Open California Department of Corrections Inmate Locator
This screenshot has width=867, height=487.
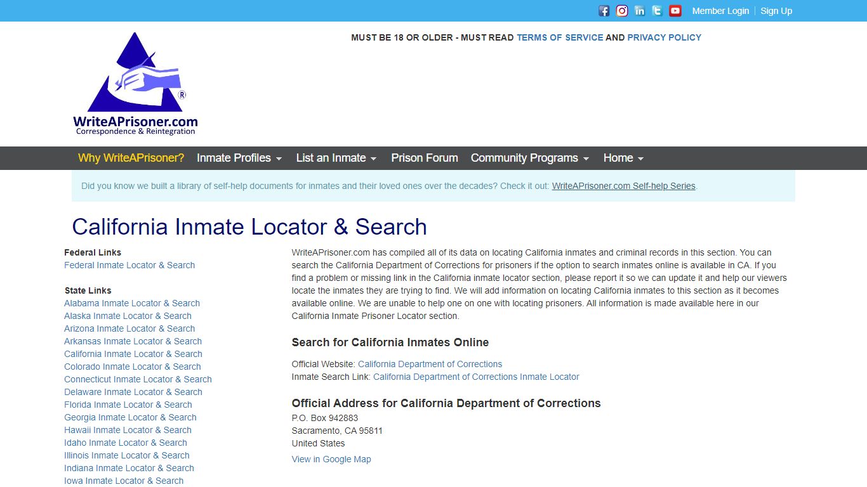pyautogui.click(x=476, y=377)
